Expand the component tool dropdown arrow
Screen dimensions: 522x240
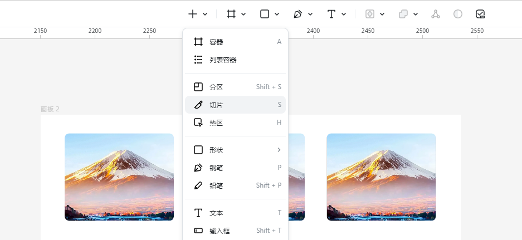click(382, 14)
